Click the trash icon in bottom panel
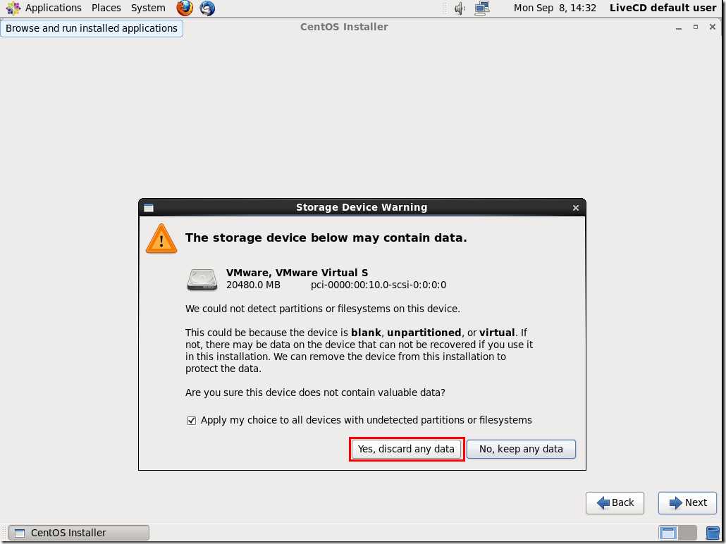This screenshot has height=544, width=726. (x=713, y=533)
